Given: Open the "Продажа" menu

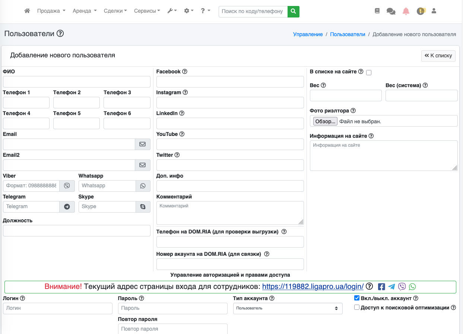Looking at the screenshot, I should tap(51, 11).
